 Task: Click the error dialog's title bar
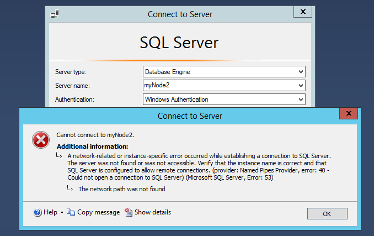pos(190,116)
